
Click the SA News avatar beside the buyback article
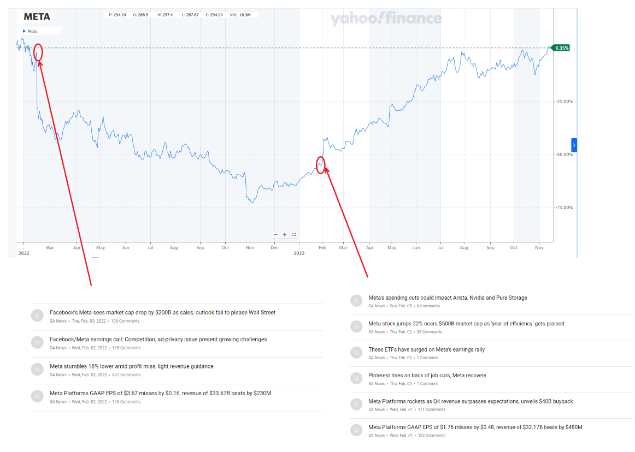(356, 404)
